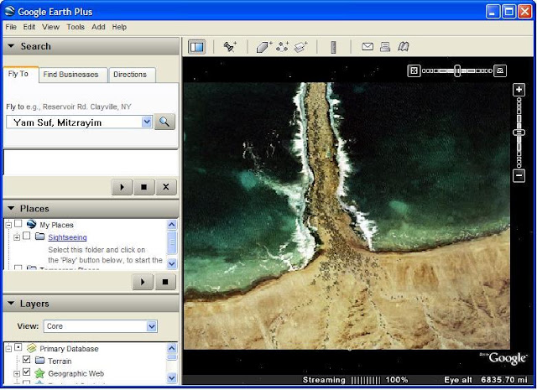537x390 pixels.
Task: Open the Help menu
Action: (x=119, y=27)
